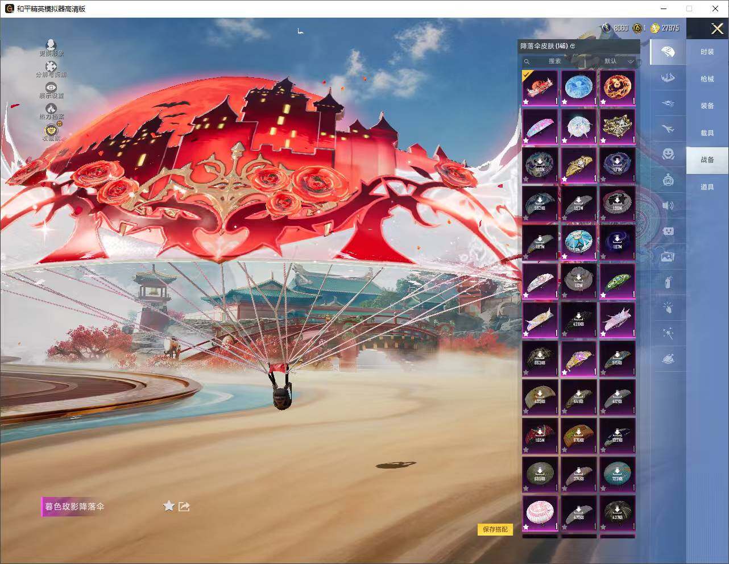Open the 更换形象 character change icon

[x=51, y=45]
